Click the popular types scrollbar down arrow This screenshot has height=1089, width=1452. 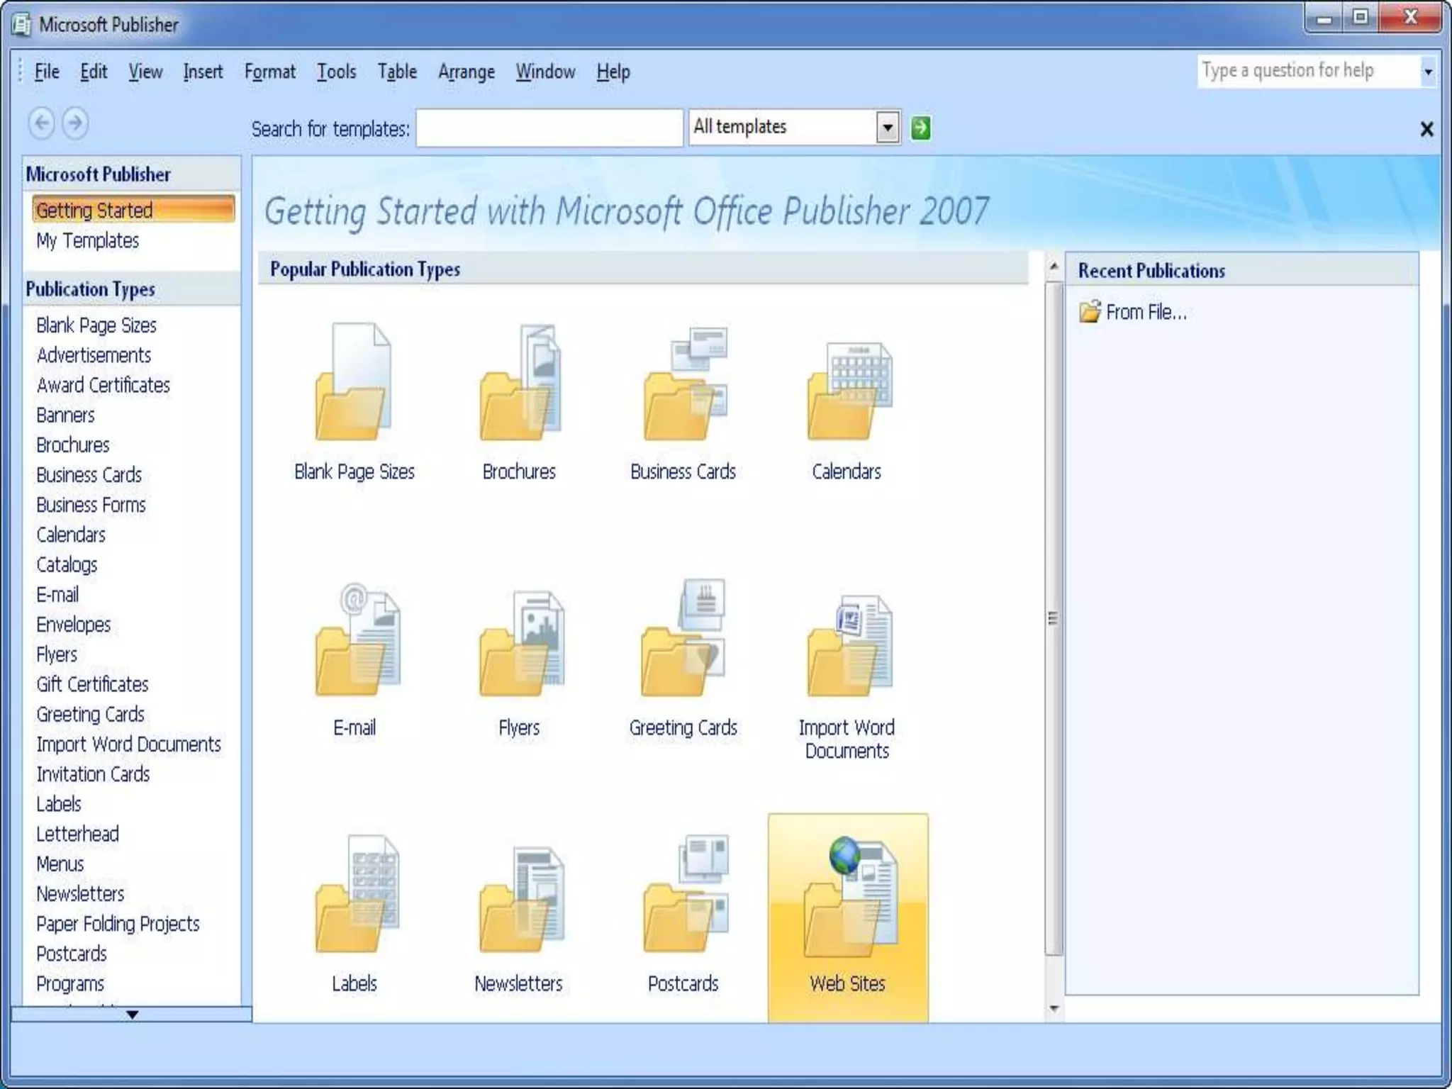pos(1054,1007)
